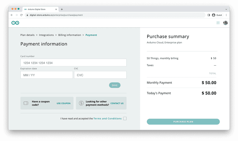Go to Integrations step
The width and height of the screenshot is (238, 141).
click(x=46, y=35)
